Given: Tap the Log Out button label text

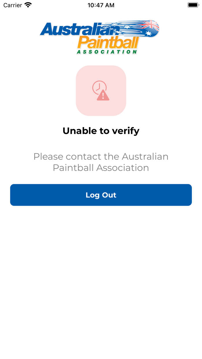Looking at the screenshot, I should click(101, 195).
